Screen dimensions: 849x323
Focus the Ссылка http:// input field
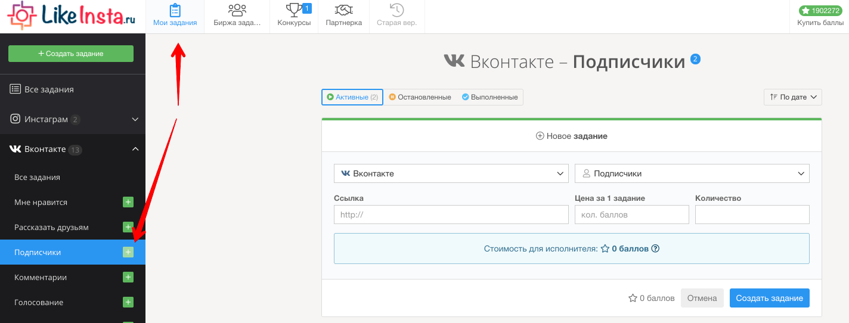[x=451, y=215]
